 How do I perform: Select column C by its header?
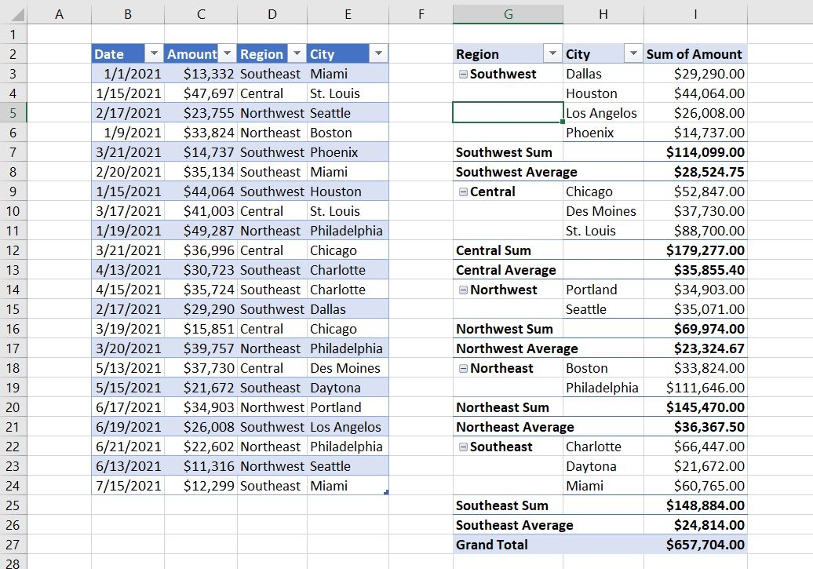201,14
